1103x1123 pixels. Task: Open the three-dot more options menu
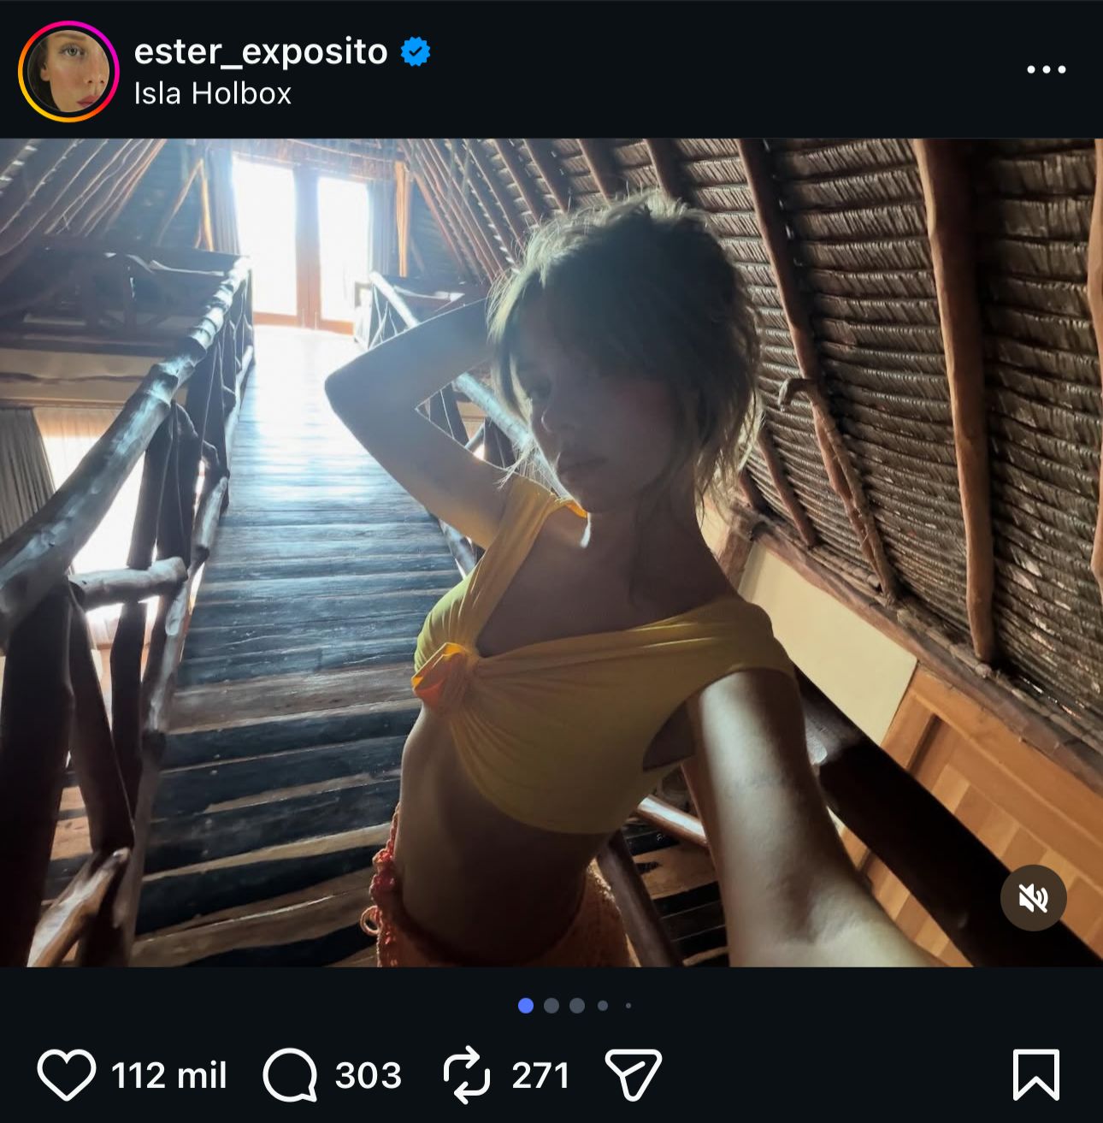(x=1046, y=70)
